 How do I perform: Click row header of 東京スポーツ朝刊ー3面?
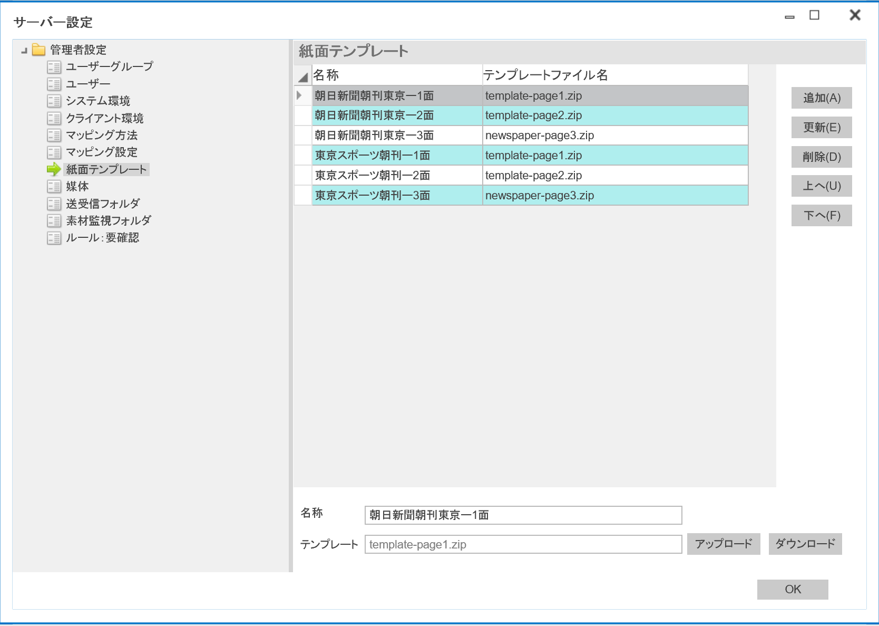(303, 196)
